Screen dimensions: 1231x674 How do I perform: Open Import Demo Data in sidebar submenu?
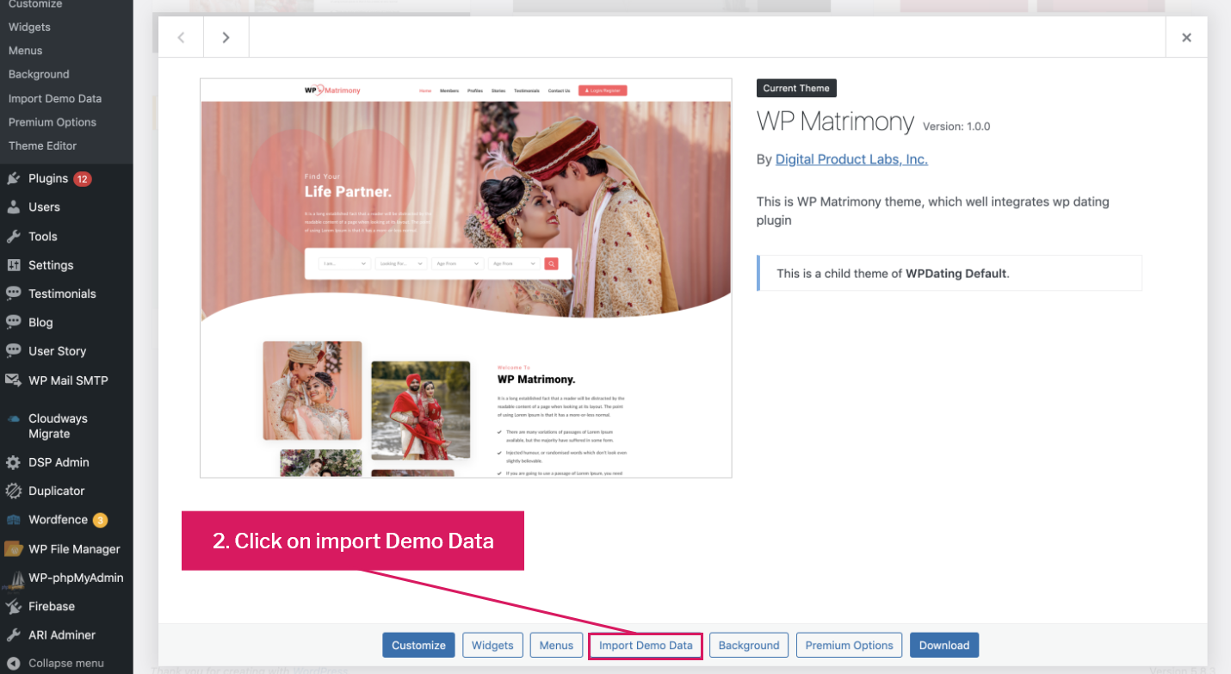pos(55,99)
